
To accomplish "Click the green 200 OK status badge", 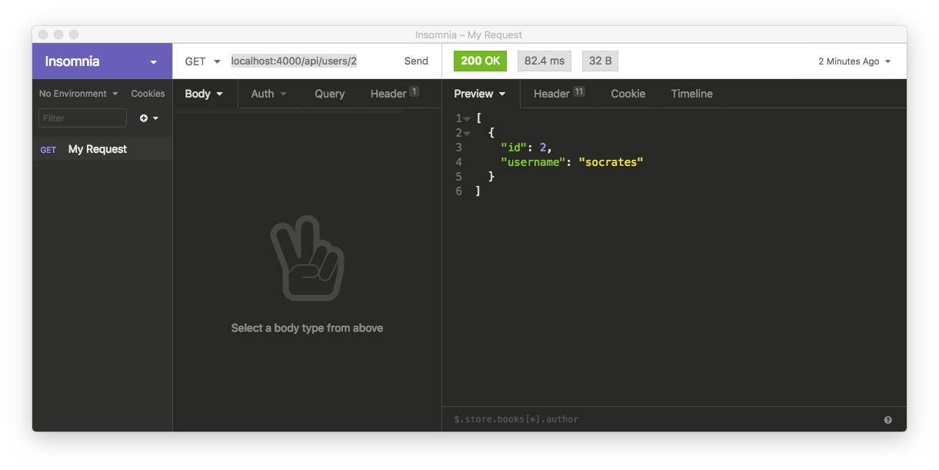I will [x=480, y=61].
